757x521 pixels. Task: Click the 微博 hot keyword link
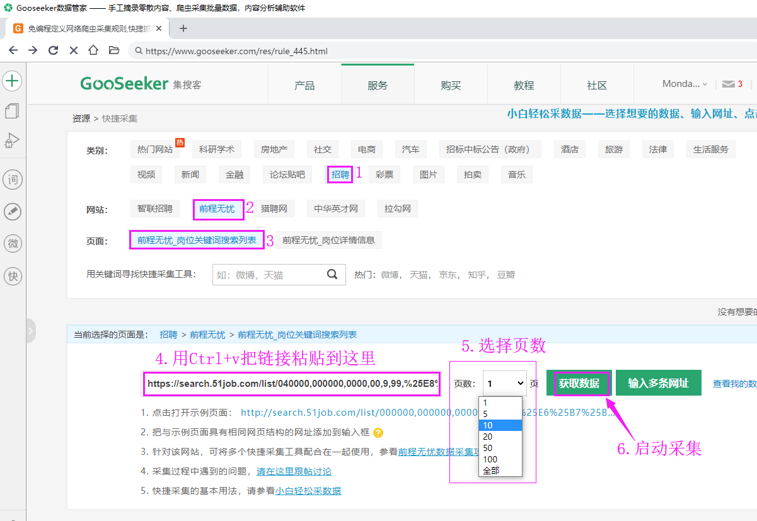pos(390,275)
